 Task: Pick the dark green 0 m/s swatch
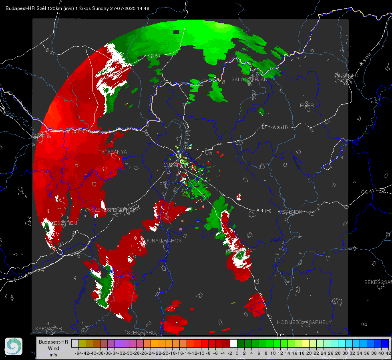(x=241, y=344)
